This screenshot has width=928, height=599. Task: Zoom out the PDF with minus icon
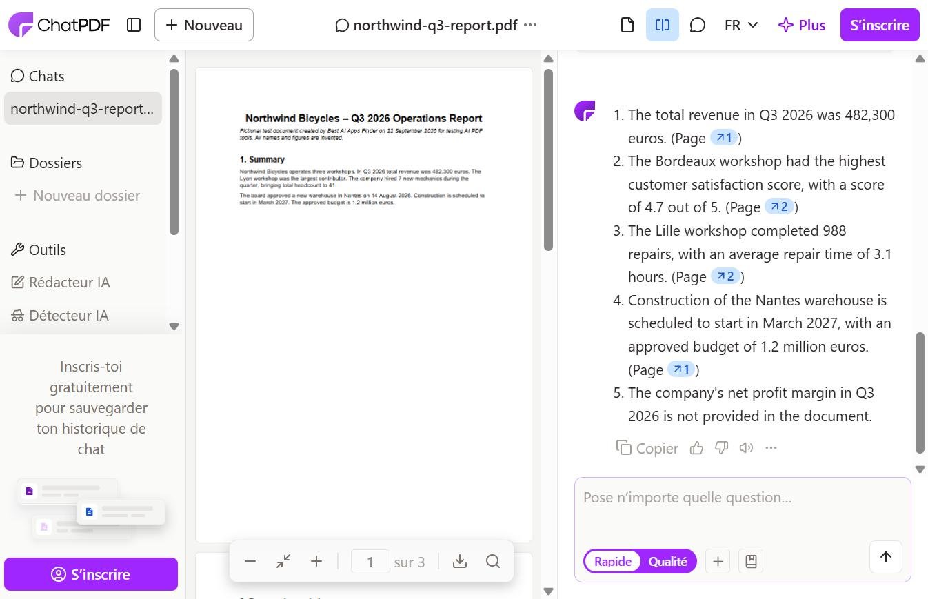click(x=250, y=561)
